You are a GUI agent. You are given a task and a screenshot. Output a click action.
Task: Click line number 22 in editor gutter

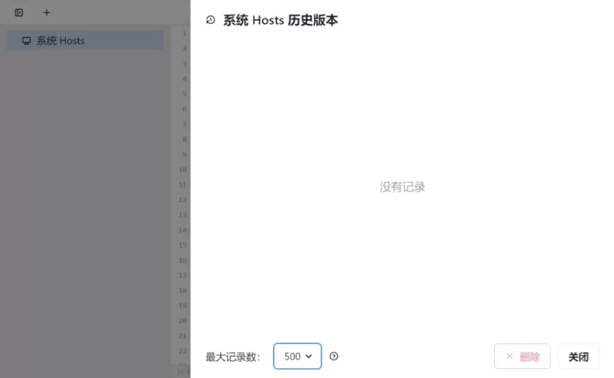pyautogui.click(x=182, y=350)
